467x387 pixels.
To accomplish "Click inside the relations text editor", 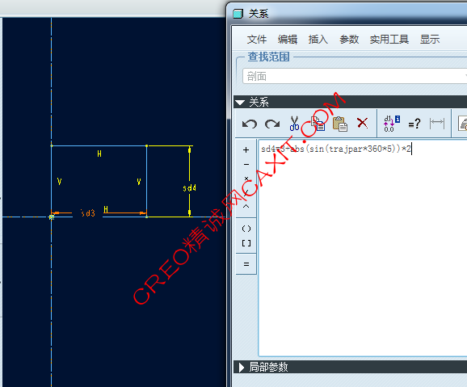I will click(x=363, y=248).
